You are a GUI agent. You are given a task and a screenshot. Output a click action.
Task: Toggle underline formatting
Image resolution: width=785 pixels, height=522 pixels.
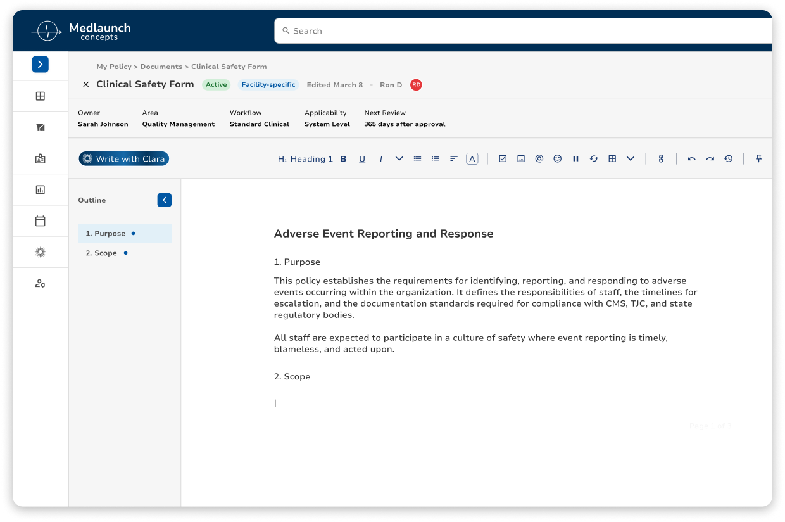[x=362, y=159]
